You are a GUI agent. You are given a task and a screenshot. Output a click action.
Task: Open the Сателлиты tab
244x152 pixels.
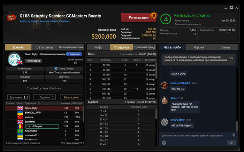(45, 47)
